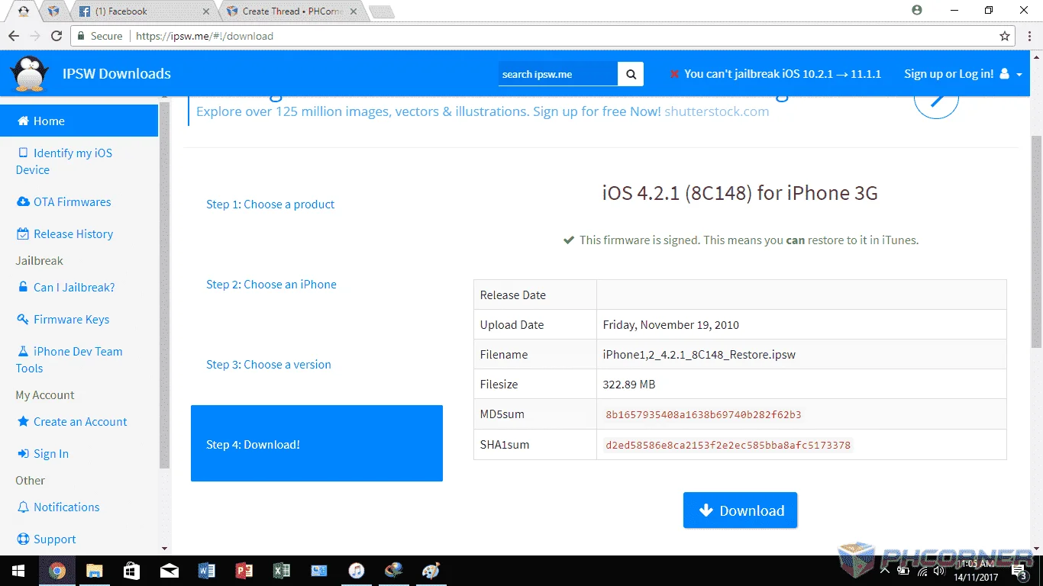Close the Create Thread tab
The image size is (1043, 586).
[353, 11]
